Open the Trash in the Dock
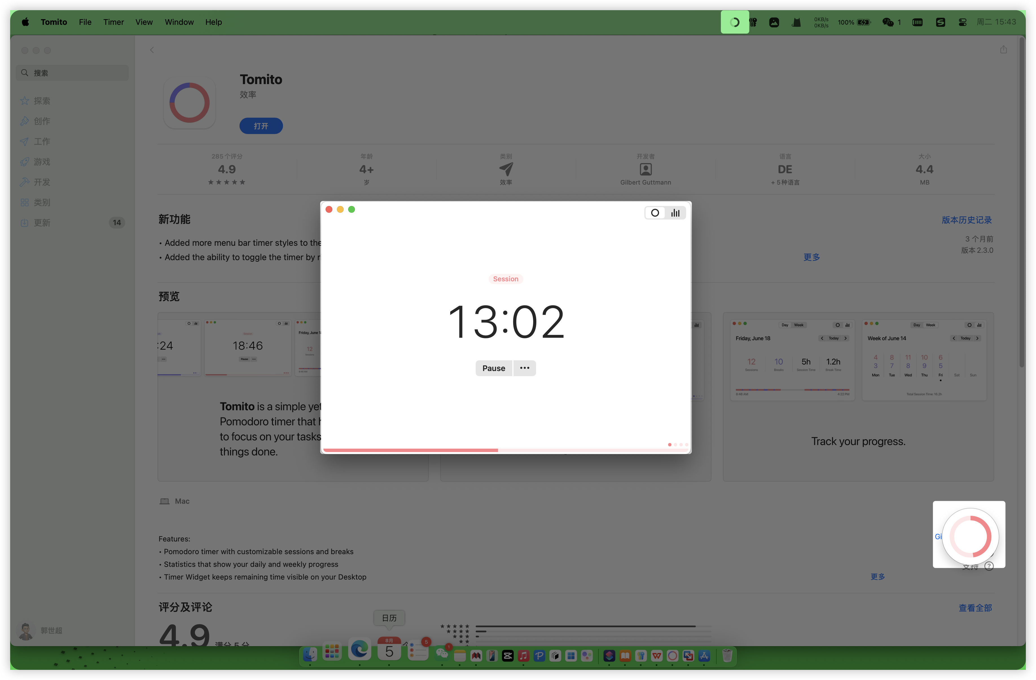 point(727,655)
